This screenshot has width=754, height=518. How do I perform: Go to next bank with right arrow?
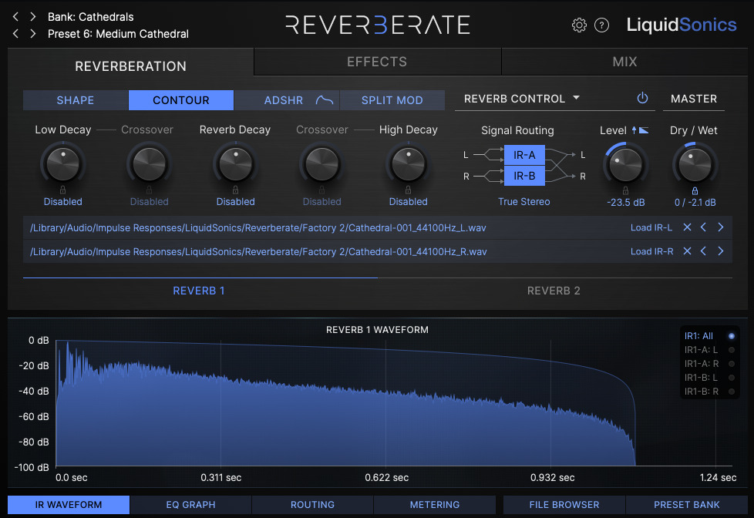[32, 17]
